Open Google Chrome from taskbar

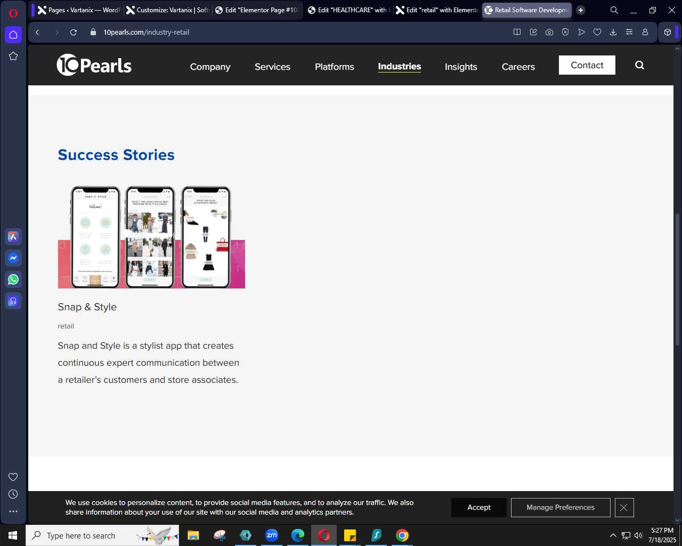pos(402,535)
